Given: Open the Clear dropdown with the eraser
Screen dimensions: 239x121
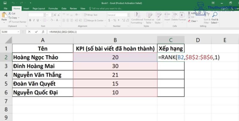Looking at the screenshot, I should click(x=193, y=21).
